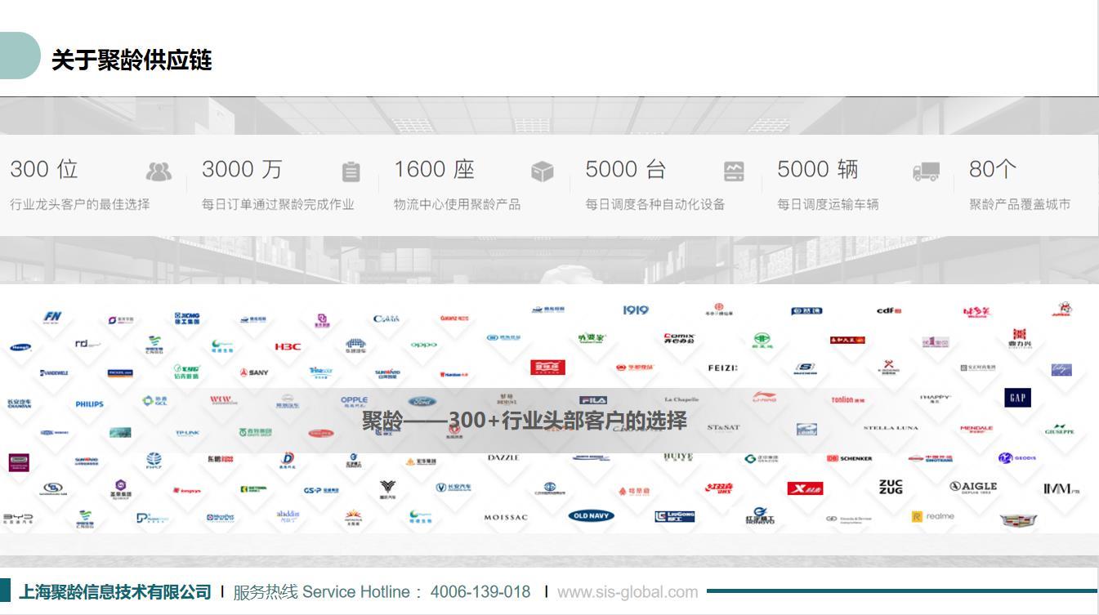Click the Galanz logo
The image size is (1099, 615).
pyautogui.click(x=454, y=318)
